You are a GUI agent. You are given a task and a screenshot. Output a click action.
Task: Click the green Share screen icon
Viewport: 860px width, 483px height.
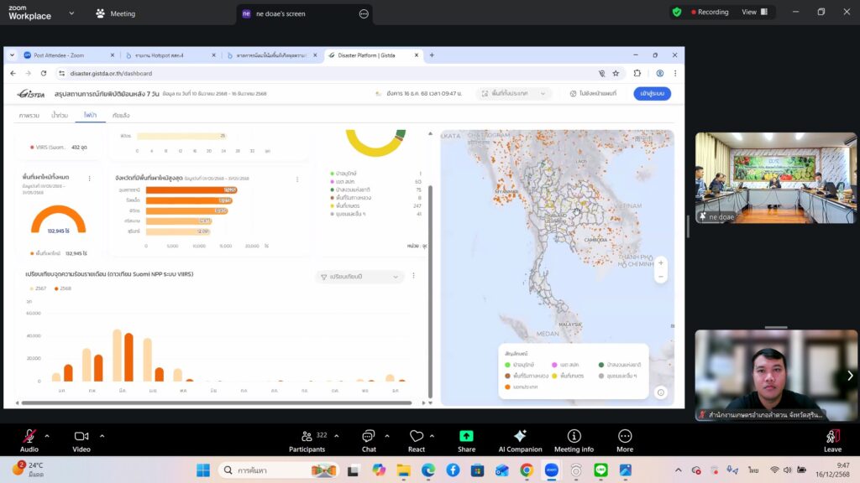(x=466, y=436)
